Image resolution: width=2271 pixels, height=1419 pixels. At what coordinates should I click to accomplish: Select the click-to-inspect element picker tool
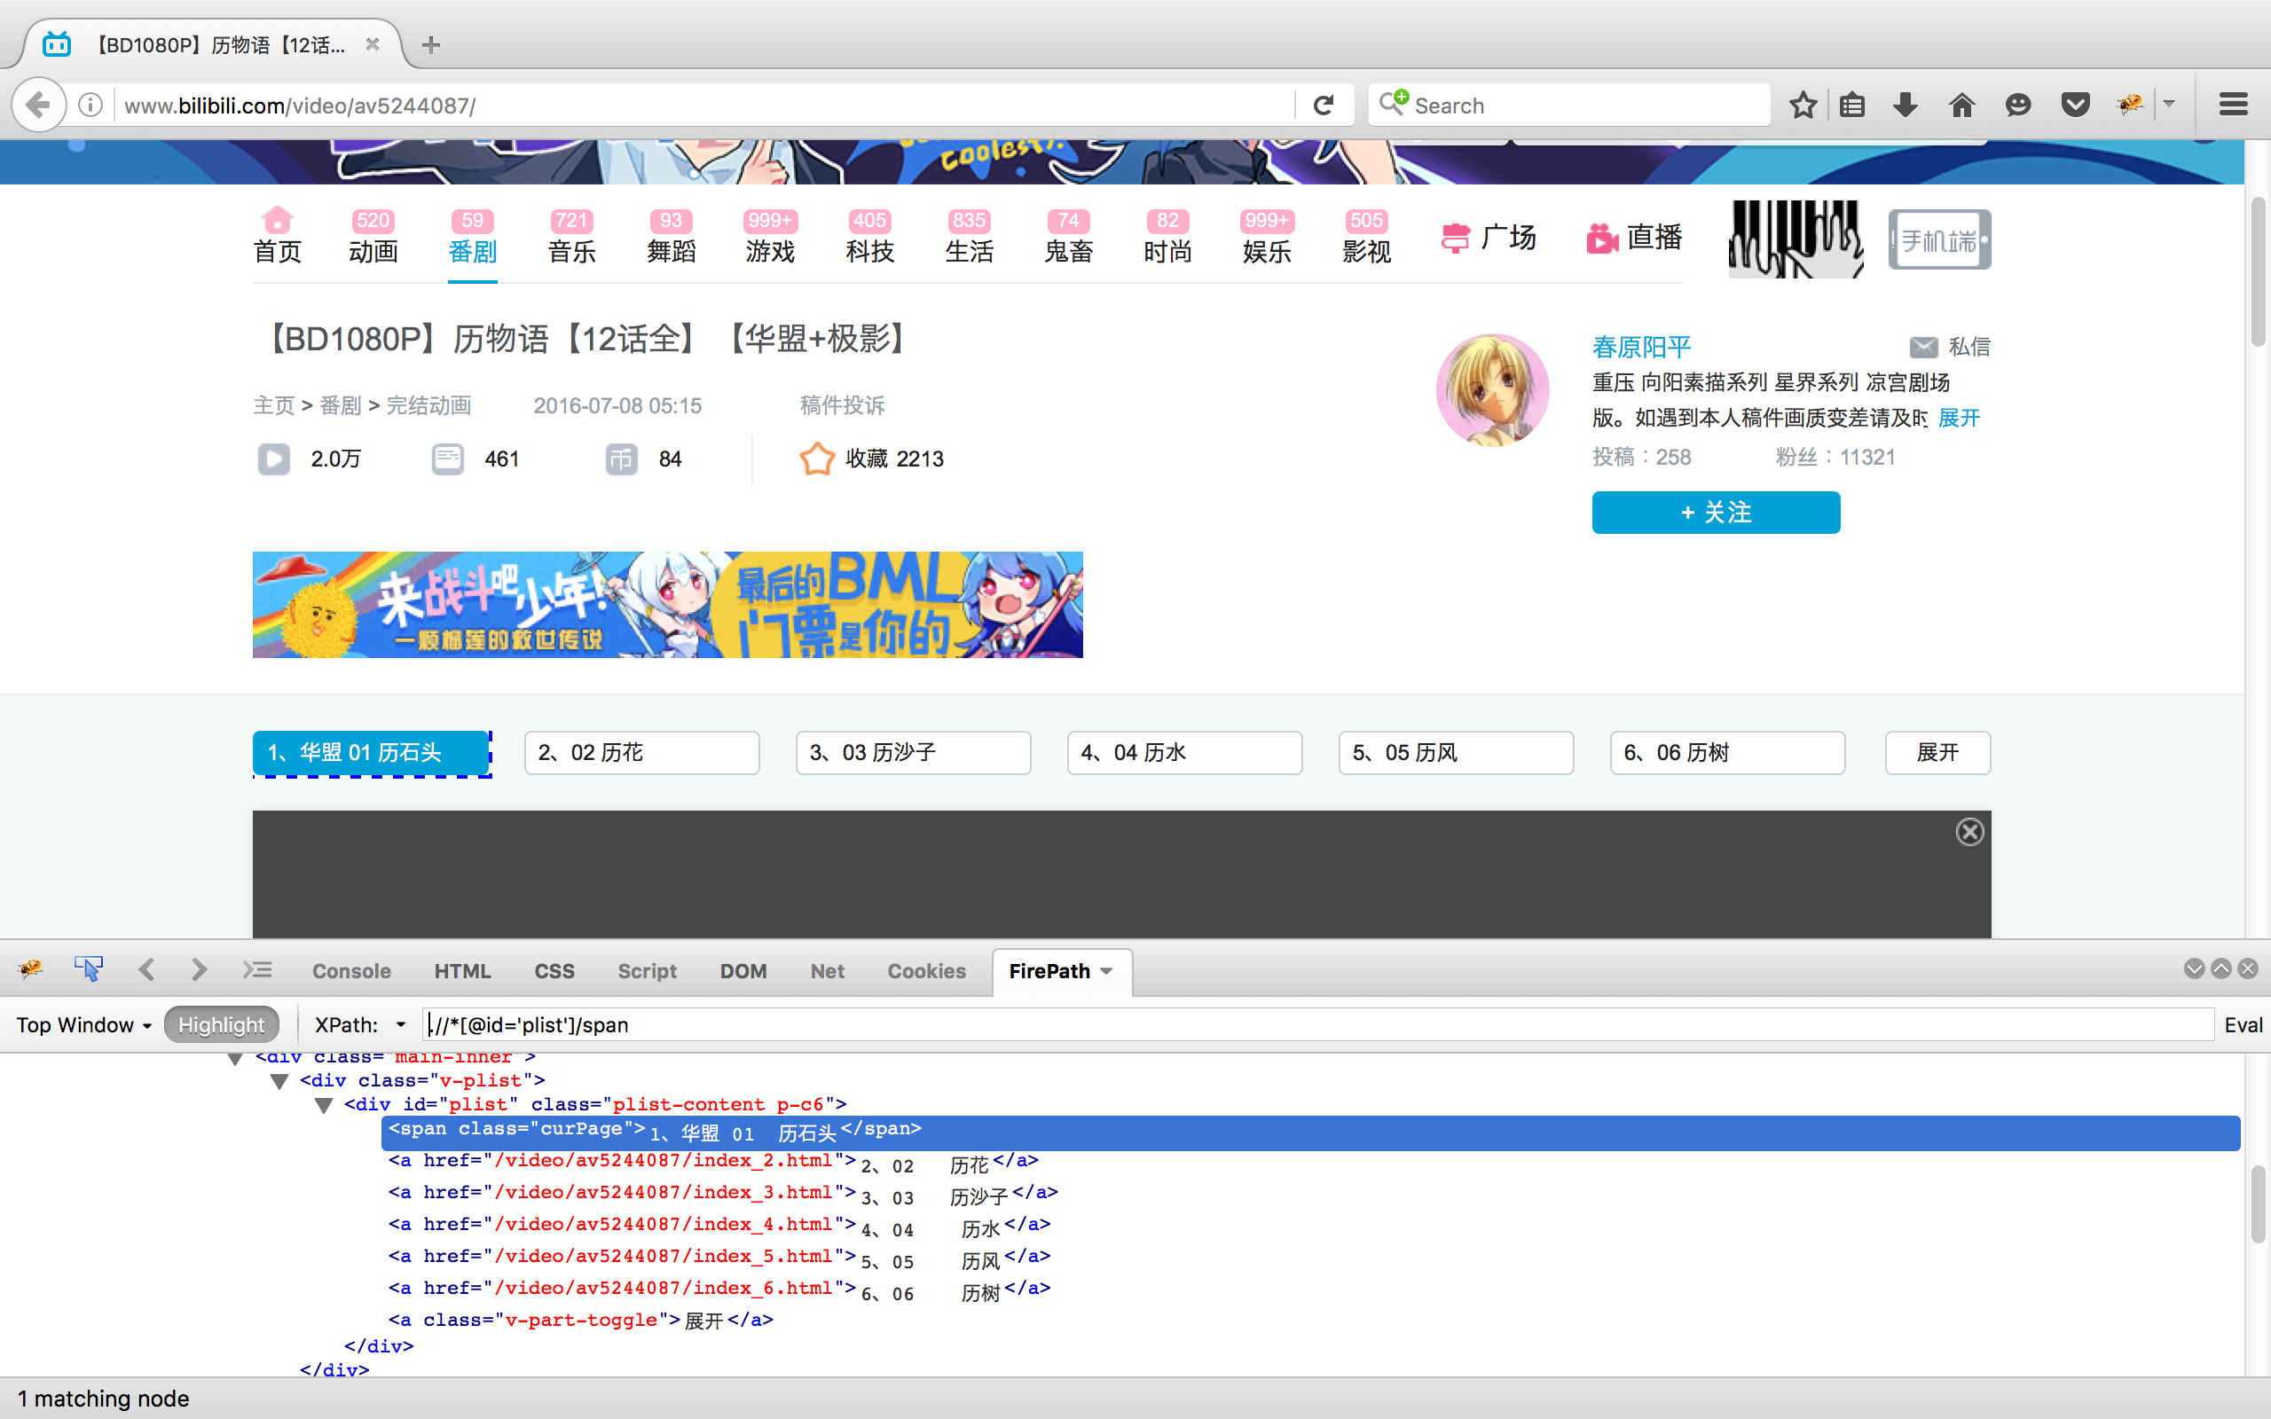pos(88,968)
